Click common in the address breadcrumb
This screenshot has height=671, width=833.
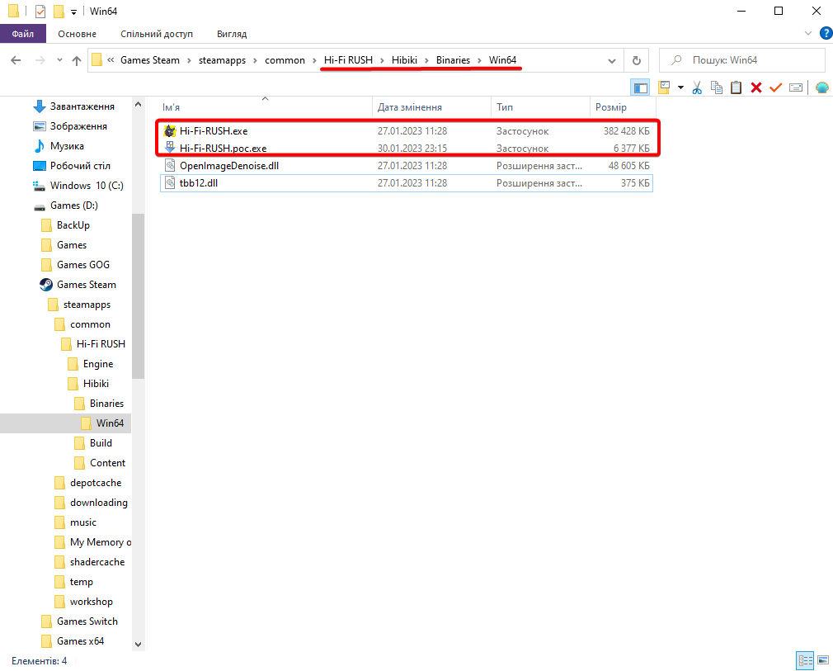[x=285, y=60]
